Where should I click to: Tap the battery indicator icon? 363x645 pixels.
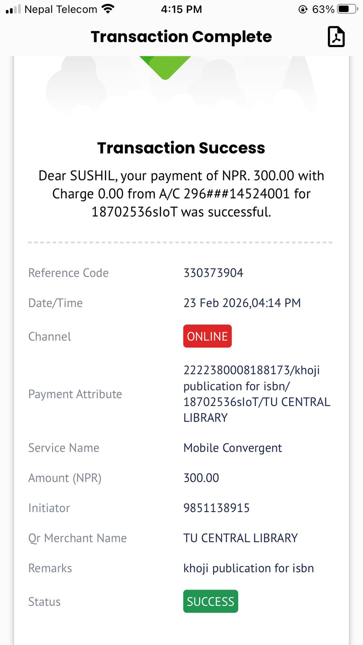(347, 9)
